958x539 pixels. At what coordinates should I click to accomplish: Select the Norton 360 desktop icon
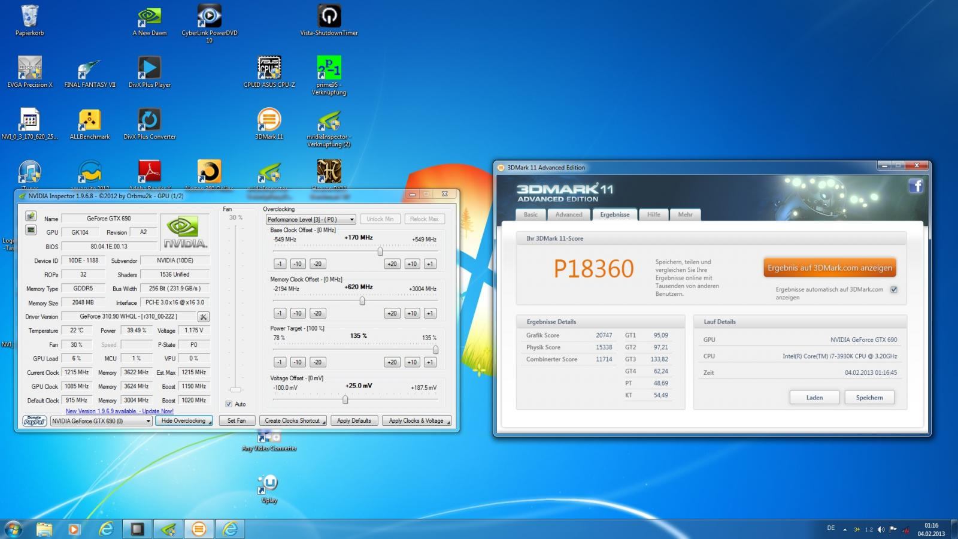pyautogui.click(x=209, y=174)
